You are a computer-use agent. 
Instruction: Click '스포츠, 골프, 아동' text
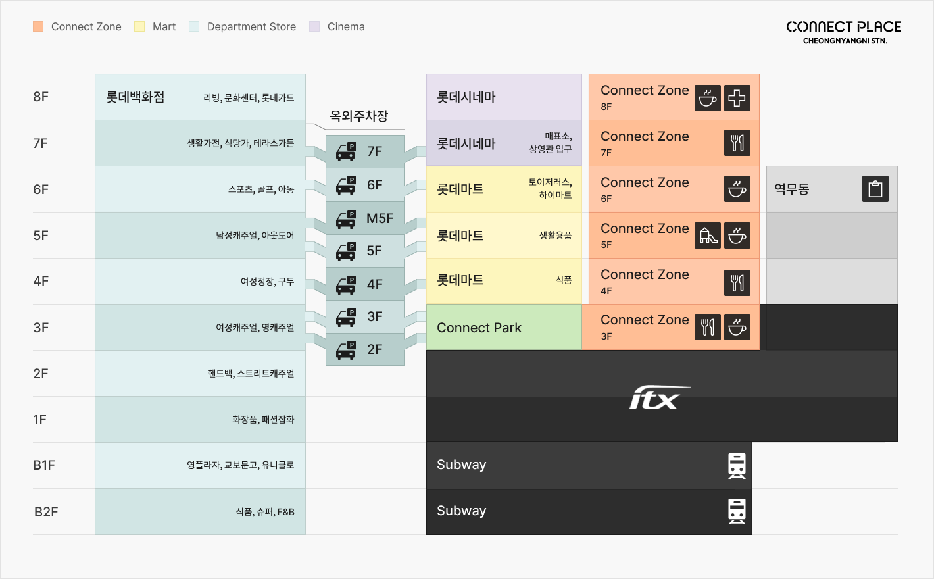pyautogui.click(x=261, y=189)
